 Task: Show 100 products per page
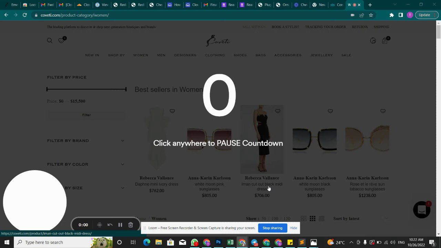click(x=275, y=219)
